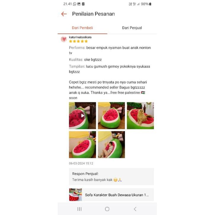215x215 pixels.
Task: View the photo with cat on sofa
Action: coord(140,115)
